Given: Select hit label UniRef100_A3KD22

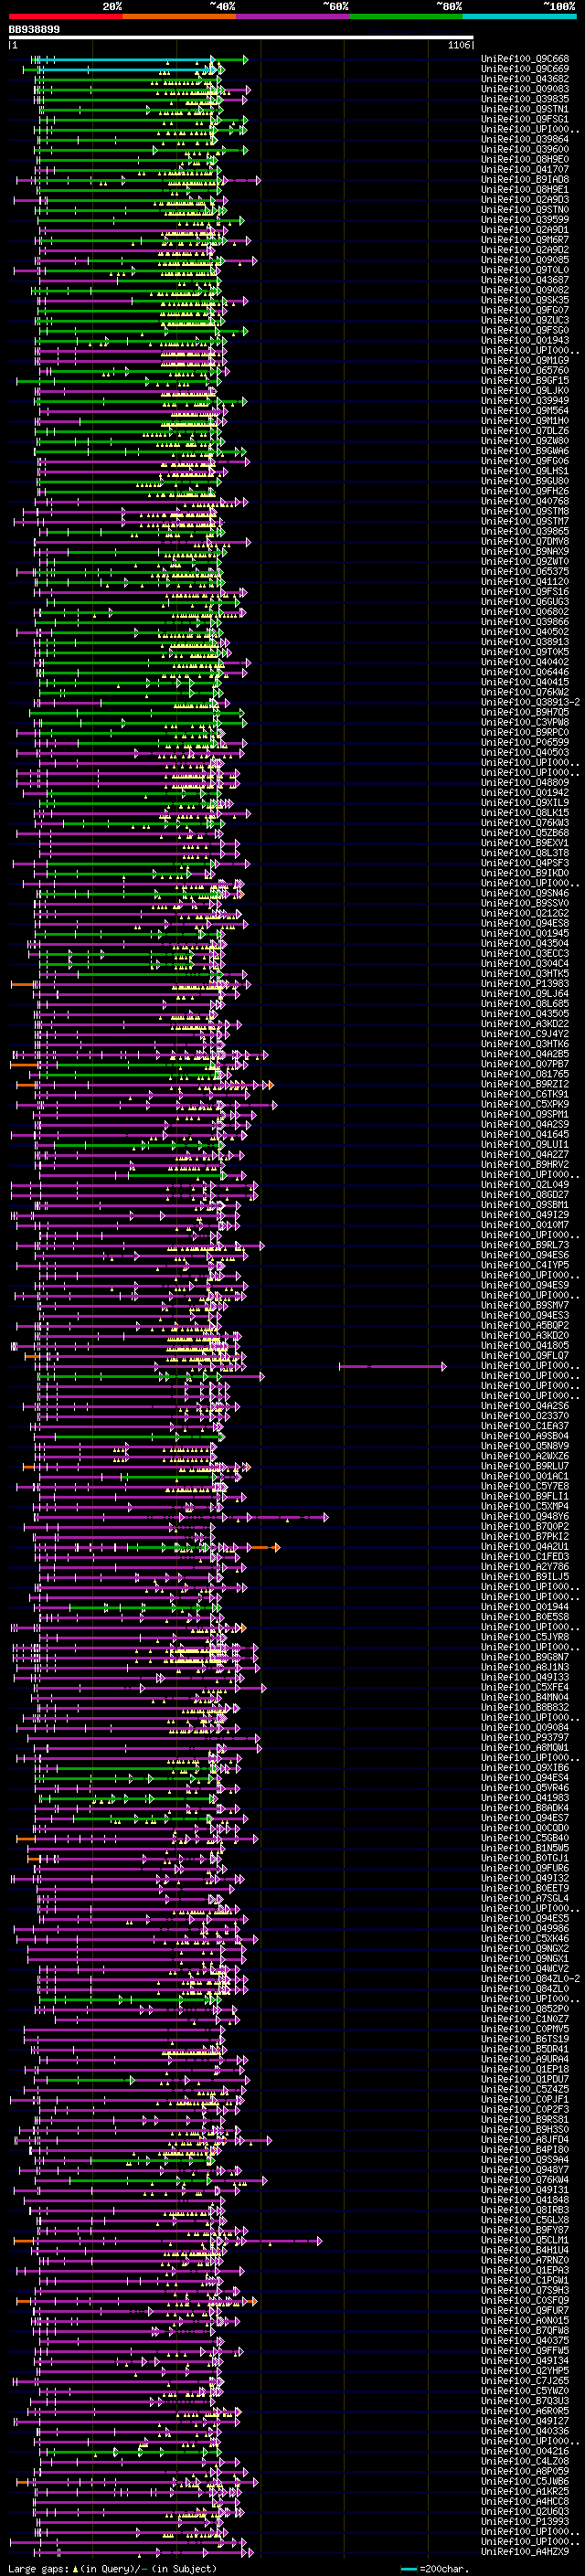Looking at the screenshot, I should (x=525, y=1024).
